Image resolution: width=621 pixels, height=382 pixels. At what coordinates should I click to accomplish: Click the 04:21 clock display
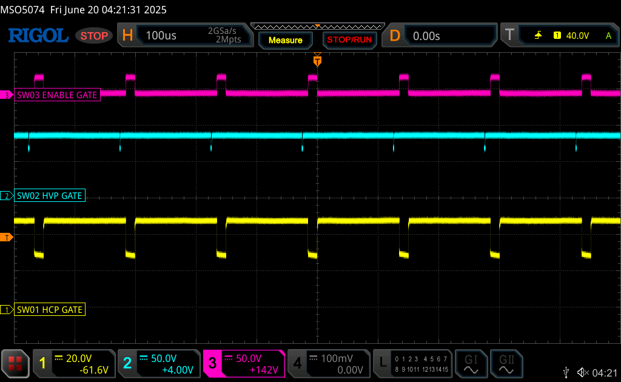click(x=605, y=372)
